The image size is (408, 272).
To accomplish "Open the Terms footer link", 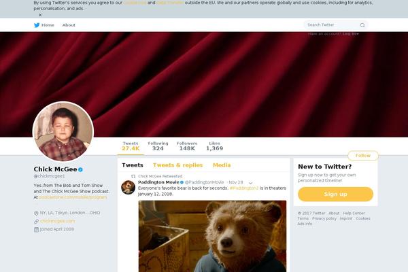I will tap(303, 219).
